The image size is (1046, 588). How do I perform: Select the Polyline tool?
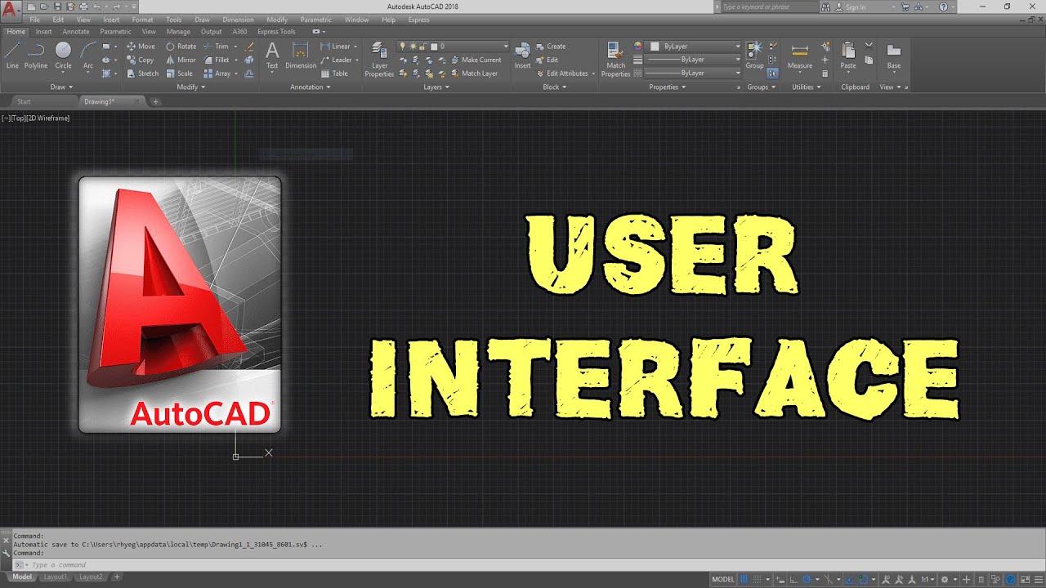pos(36,56)
